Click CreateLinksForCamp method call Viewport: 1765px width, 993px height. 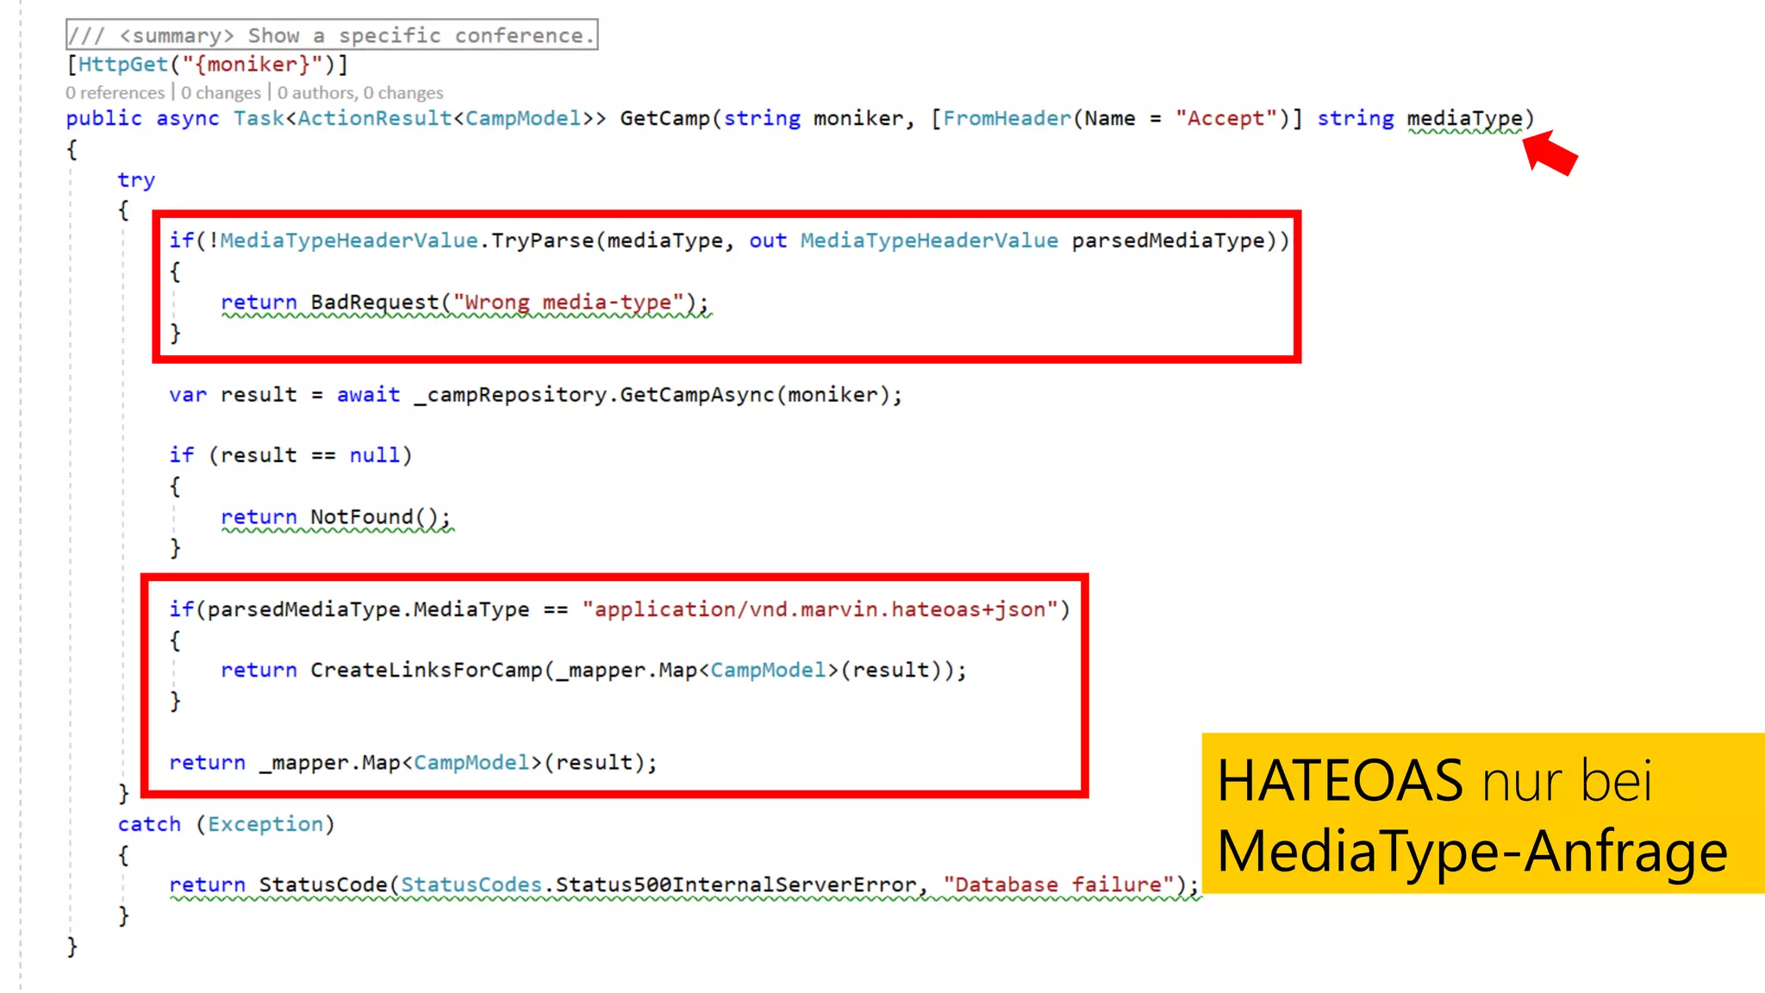coord(426,671)
